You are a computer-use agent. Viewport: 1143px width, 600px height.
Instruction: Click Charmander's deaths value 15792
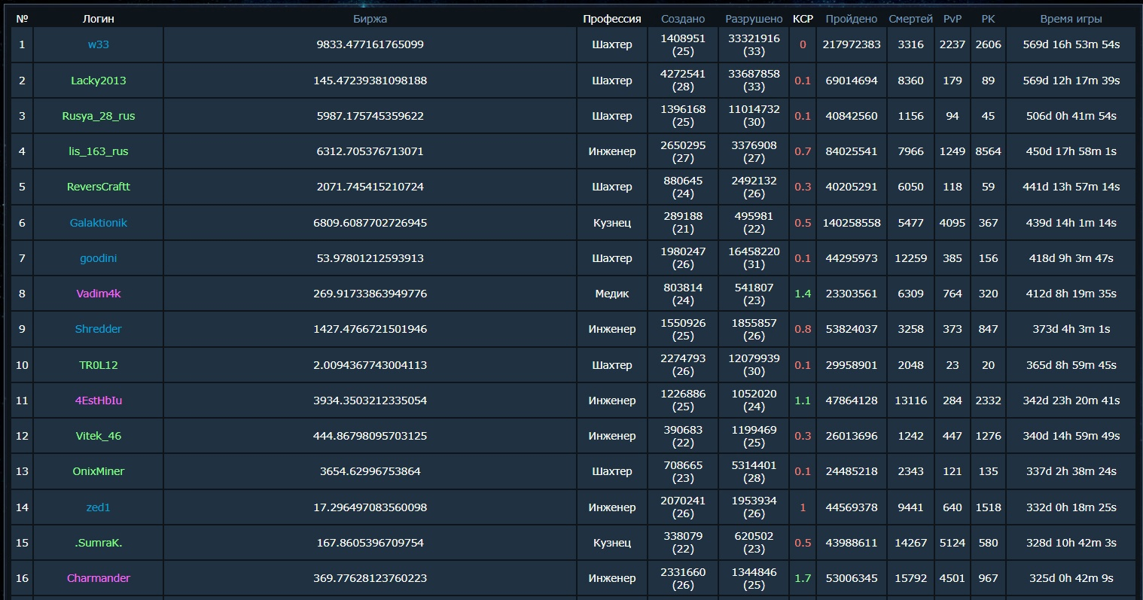[x=910, y=578]
